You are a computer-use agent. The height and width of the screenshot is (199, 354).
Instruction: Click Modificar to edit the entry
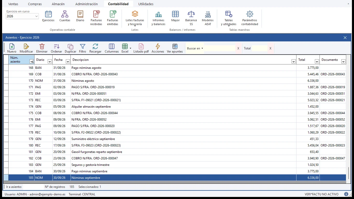pos(26,48)
